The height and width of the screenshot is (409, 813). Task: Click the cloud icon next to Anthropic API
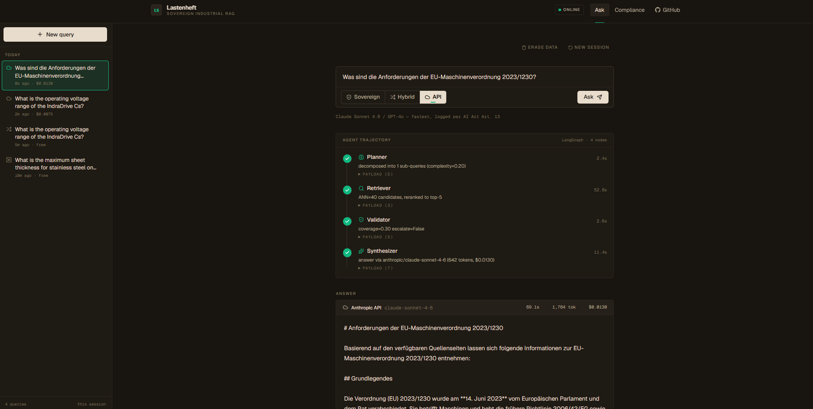click(x=345, y=308)
